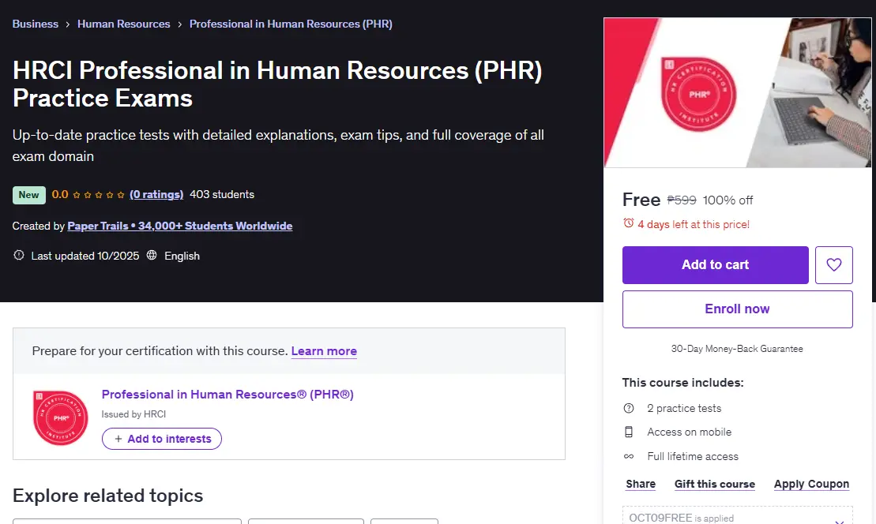Click the course preview image
This screenshot has width=876, height=524.
[x=738, y=92]
